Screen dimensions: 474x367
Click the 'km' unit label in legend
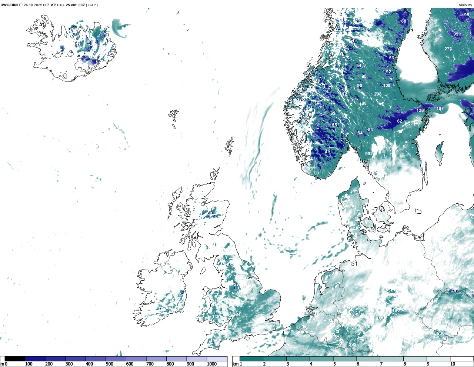point(235,364)
